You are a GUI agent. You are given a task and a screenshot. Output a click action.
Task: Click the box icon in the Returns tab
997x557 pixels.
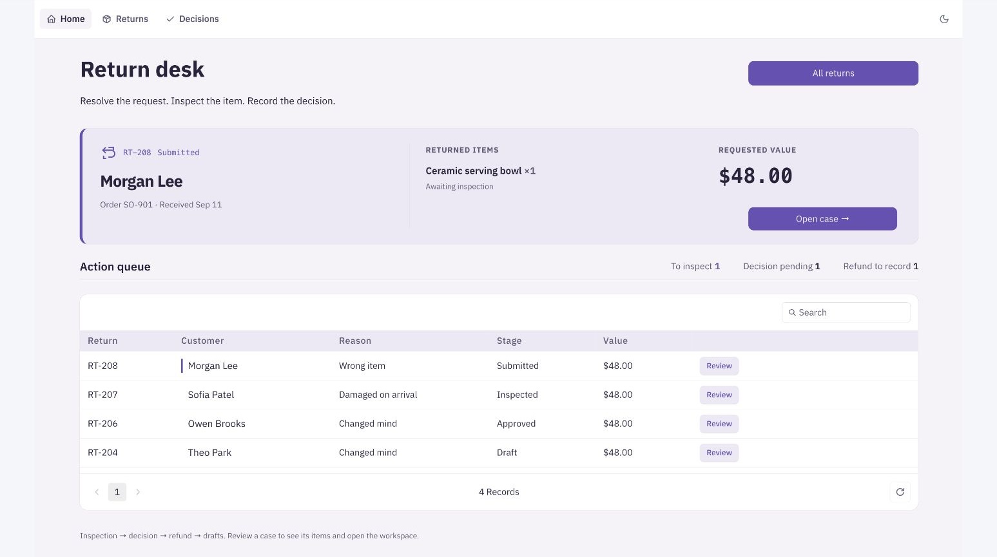tap(107, 19)
